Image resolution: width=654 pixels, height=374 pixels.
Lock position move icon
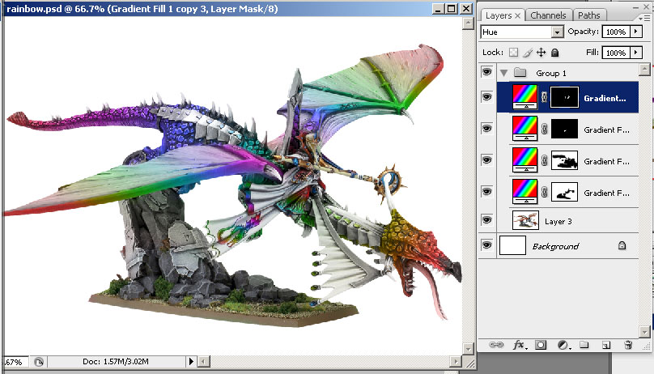point(541,52)
